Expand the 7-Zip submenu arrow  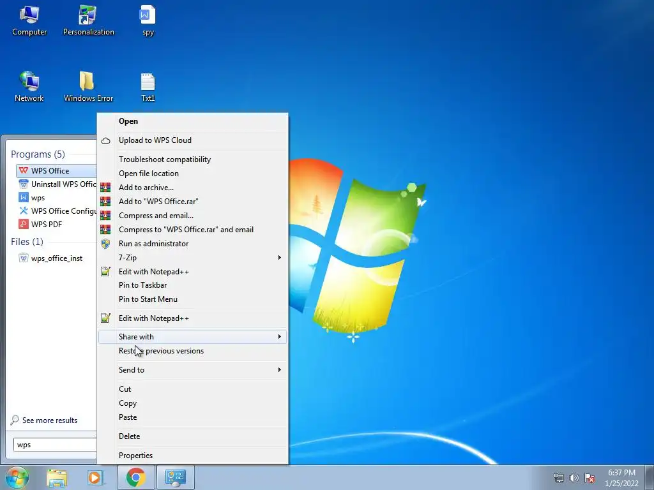280,258
